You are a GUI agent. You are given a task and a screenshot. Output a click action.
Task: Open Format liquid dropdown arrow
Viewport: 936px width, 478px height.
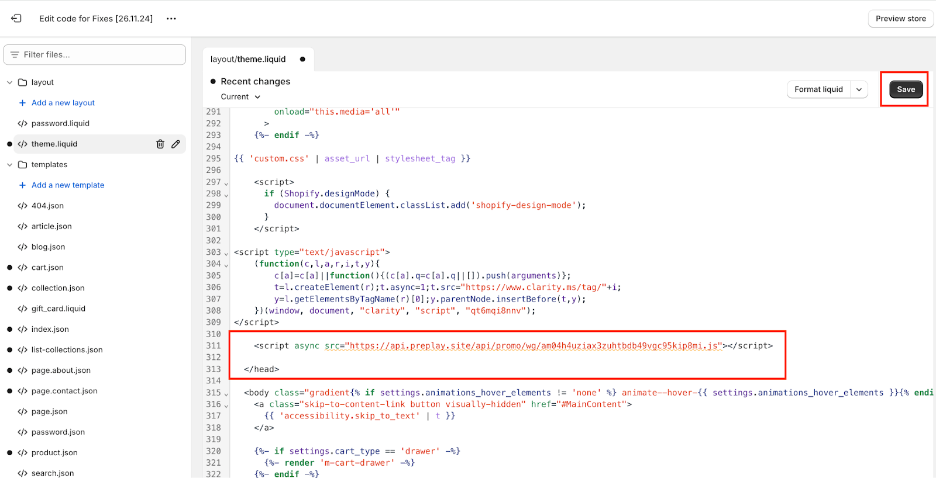pos(859,89)
